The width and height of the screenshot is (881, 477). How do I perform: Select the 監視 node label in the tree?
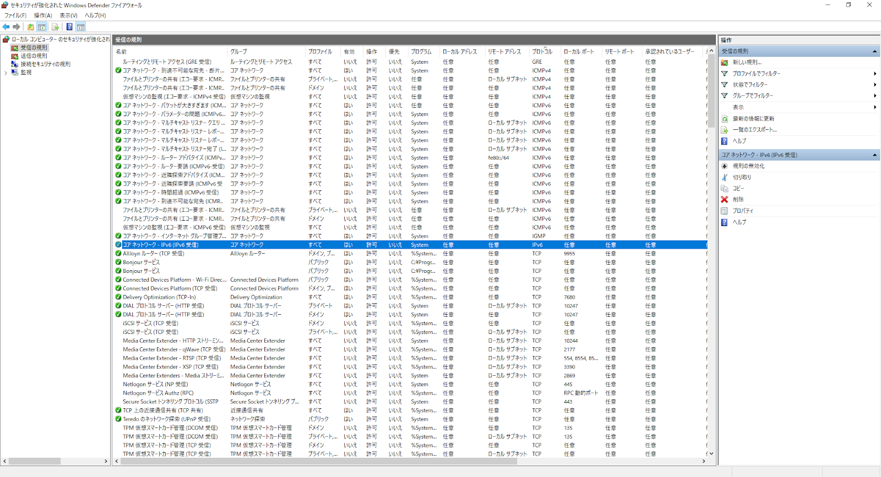[x=26, y=72]
